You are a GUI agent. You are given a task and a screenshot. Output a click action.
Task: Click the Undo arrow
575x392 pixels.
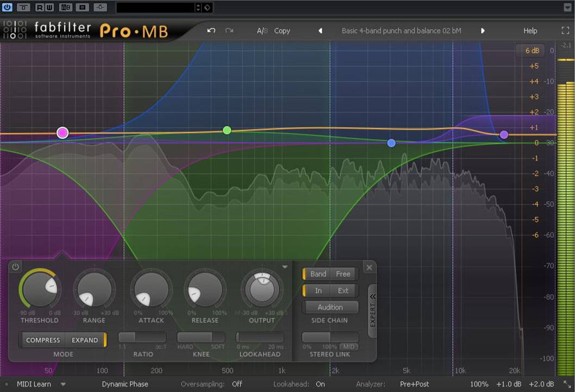[211, 30]
